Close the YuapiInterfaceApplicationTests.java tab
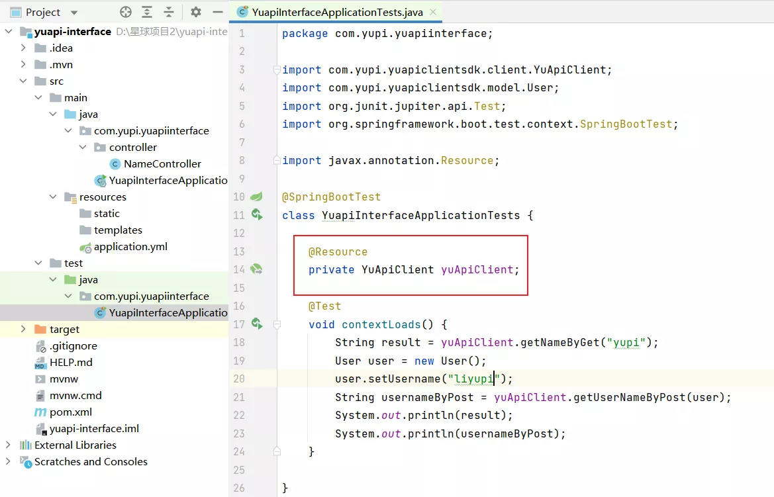This screenshot has width=774, height=497. (433, 13)
